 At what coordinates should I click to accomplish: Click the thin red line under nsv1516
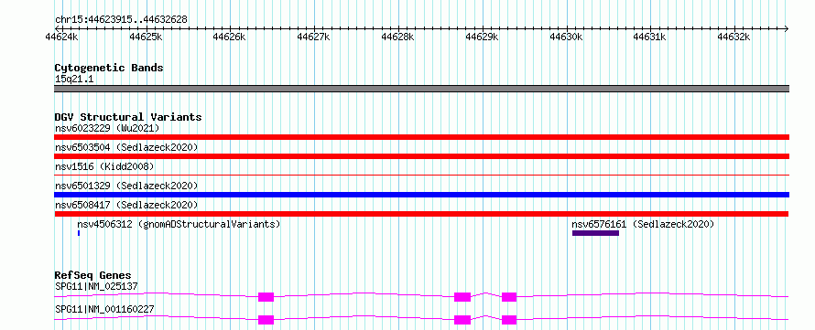click(x=421, y=176)
